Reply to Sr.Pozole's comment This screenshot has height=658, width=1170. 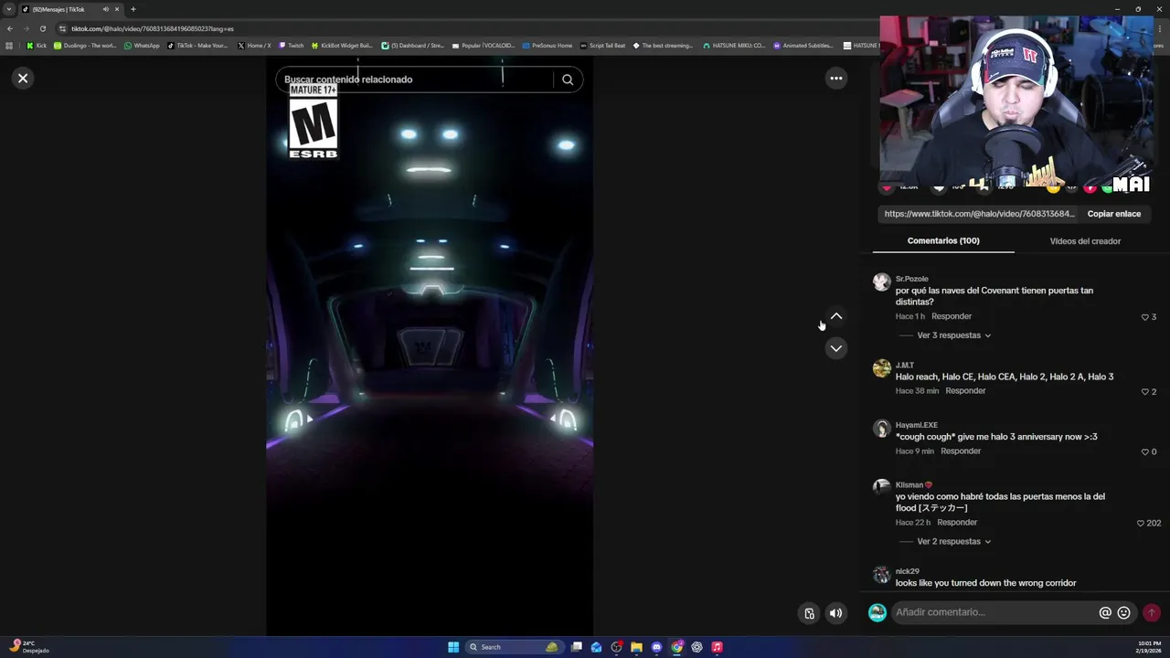pyautogui.click(x=951, y=316)
